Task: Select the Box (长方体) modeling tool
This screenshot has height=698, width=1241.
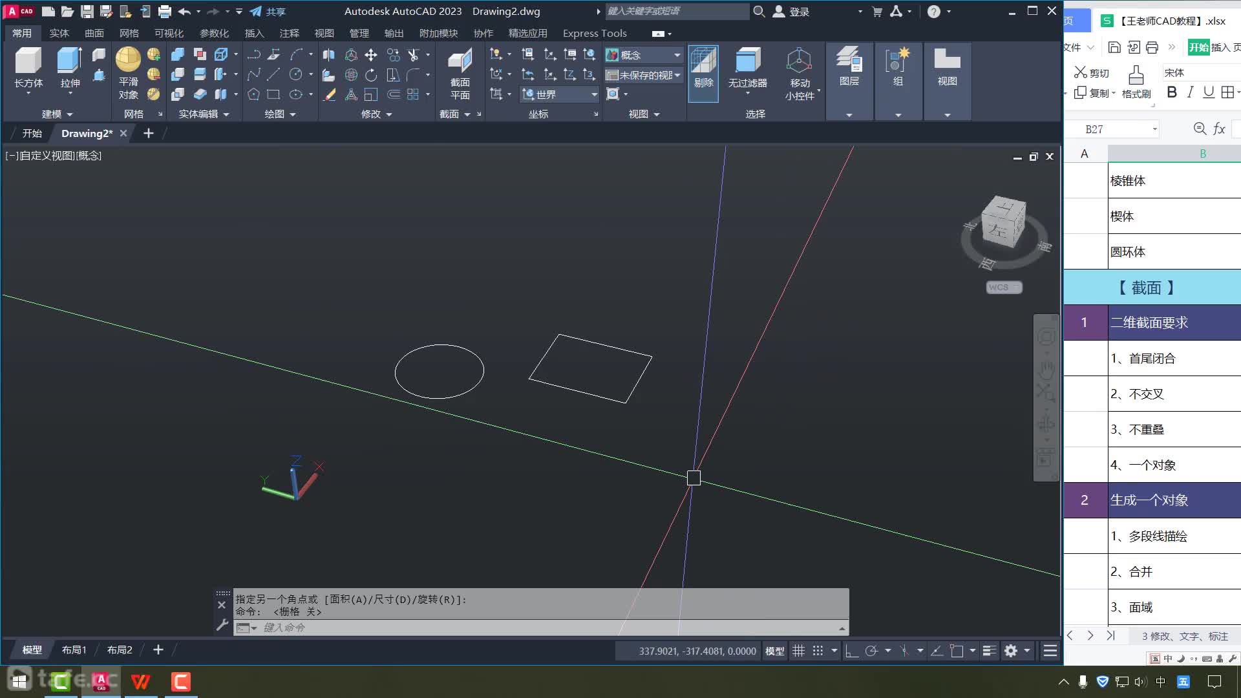Action: pyautogui.click(x=28, y=67)
